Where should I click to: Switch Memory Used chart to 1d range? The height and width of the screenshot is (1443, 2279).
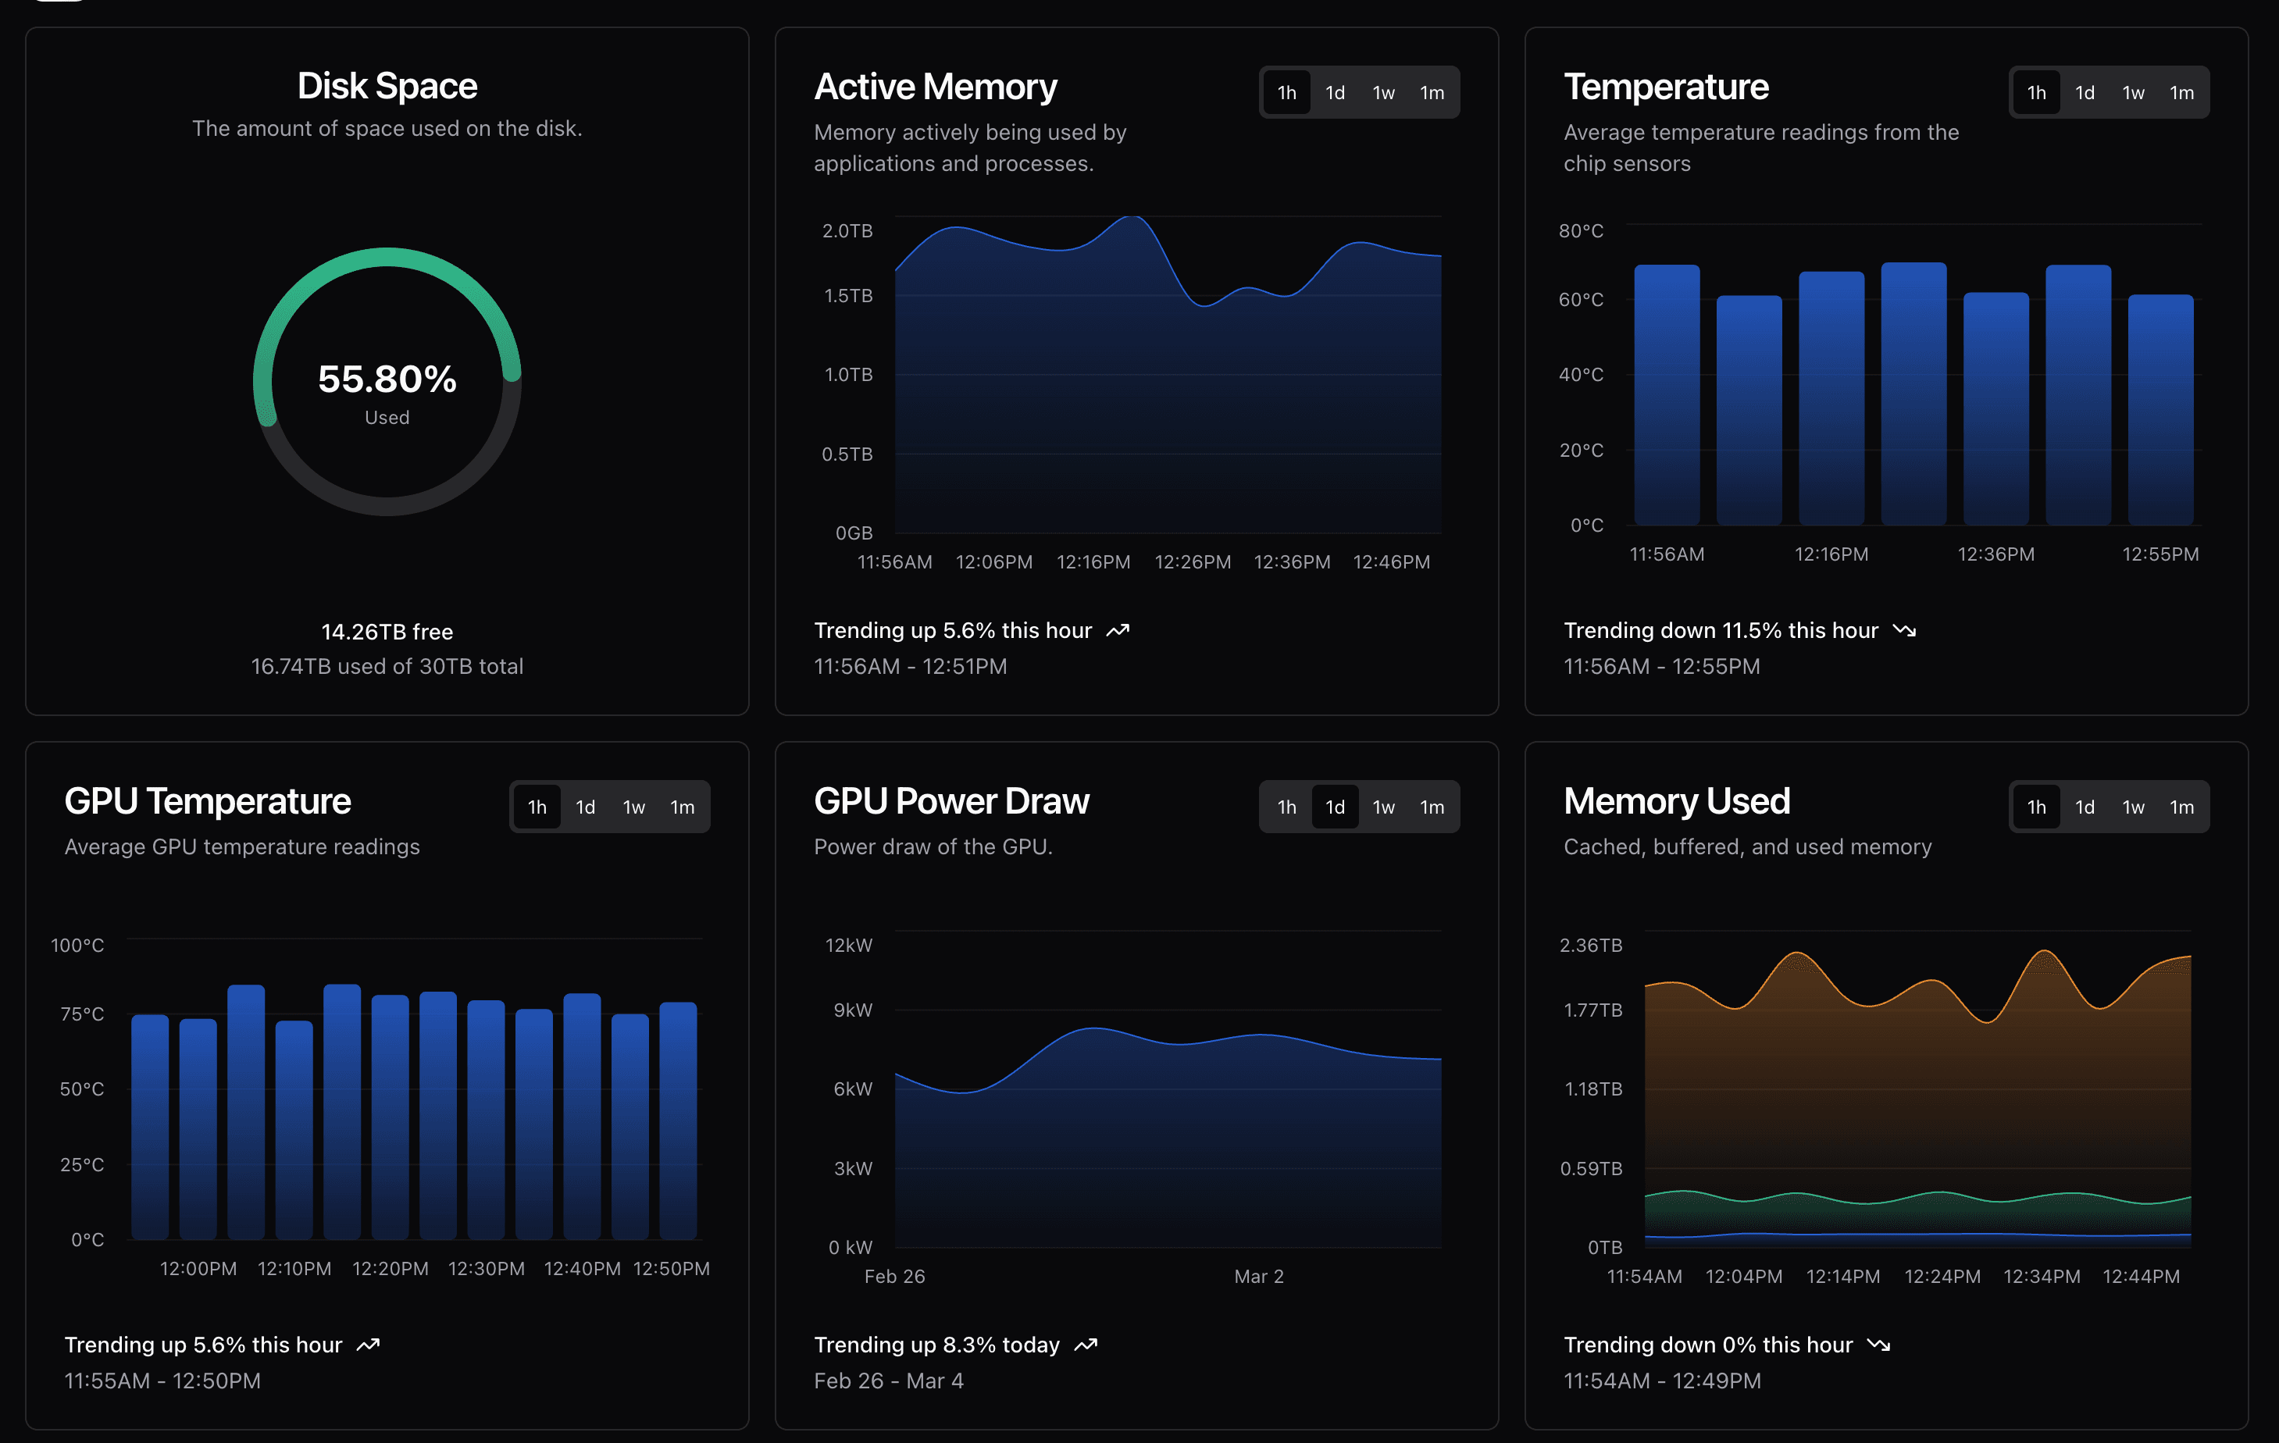point(2085,806)
